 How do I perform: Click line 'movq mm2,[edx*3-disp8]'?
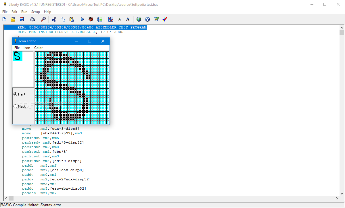click(x=51, y=129)
